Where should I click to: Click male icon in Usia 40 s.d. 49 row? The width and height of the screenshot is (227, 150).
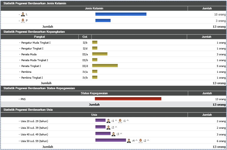113,134
